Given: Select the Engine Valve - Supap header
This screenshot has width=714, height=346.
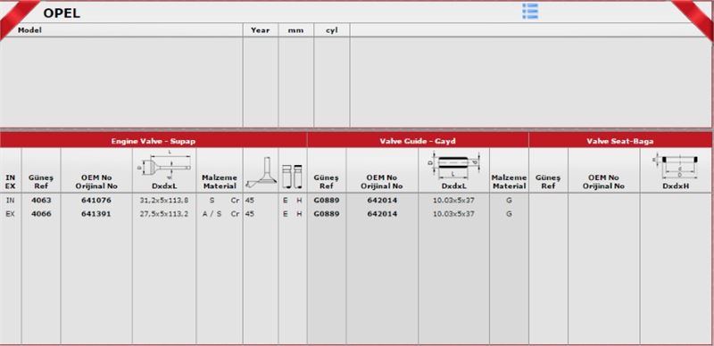Looking at the screenshot, I should click(153, 141).
